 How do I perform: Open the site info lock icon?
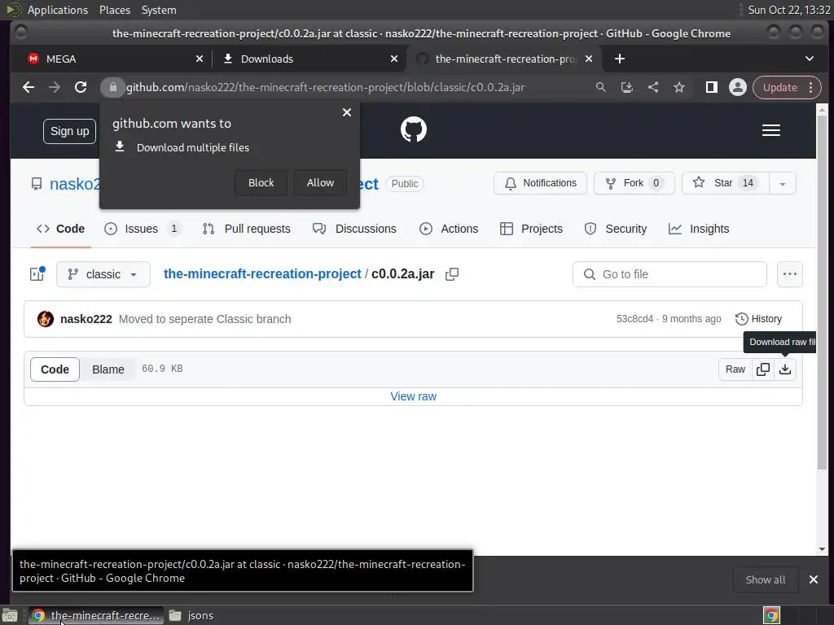tap(112, 88)
